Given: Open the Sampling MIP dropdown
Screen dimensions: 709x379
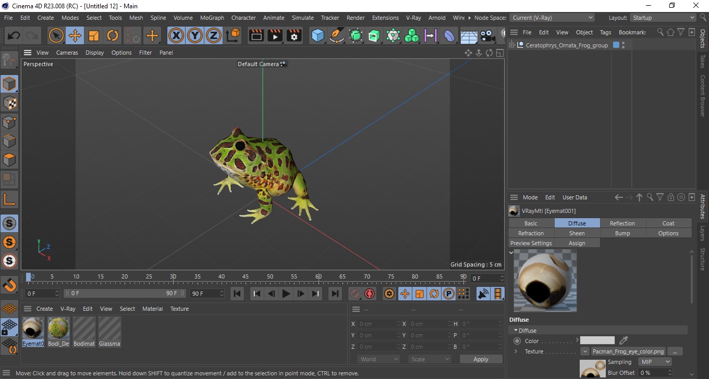Looking at the screenshot, I should tap(654, 362).
